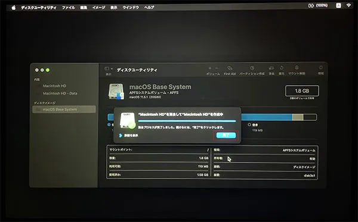Click the remove volume minus icon
This screenshot has width=358, height=222.
[x=217, y=68]
